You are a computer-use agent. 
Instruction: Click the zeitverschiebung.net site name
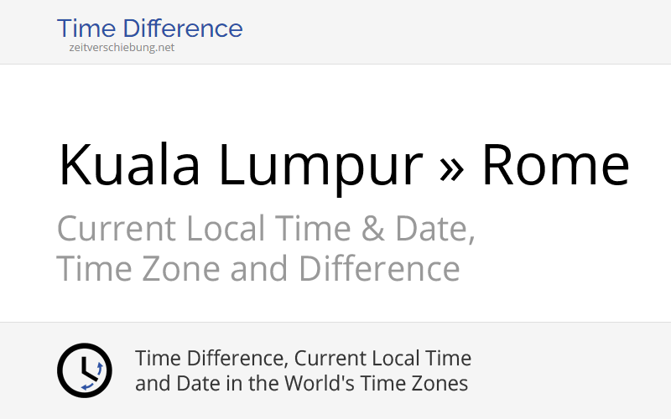coord(122,48)
